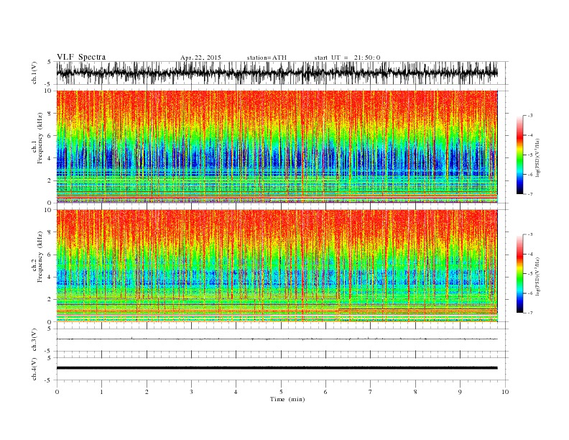Click the "10" tick ending the time axis
This screenshot has height=440, width=569.
pyautogui.click(x=505, y=392)
